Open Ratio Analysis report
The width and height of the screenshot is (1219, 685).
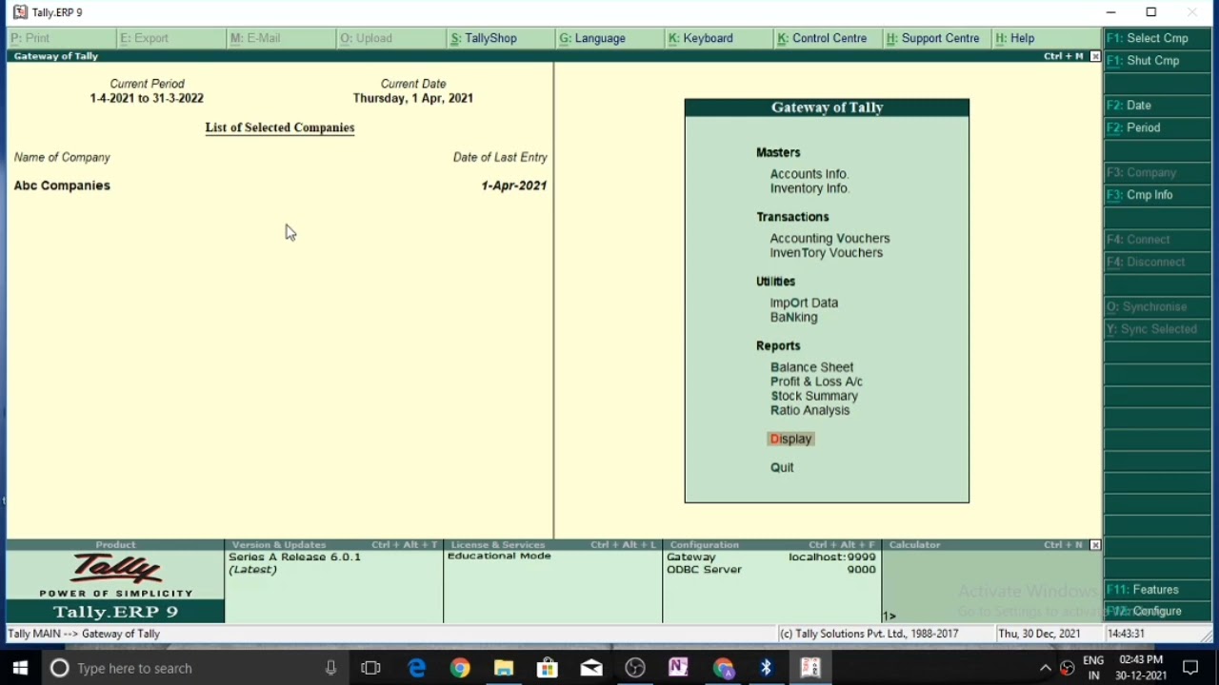pos(809,410)
